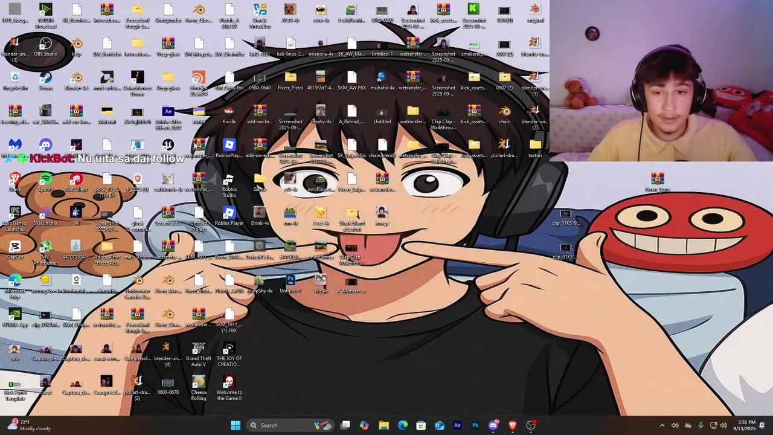Open Task View from the taskbar
The image size is (773, 435).
tap(345, 425)
